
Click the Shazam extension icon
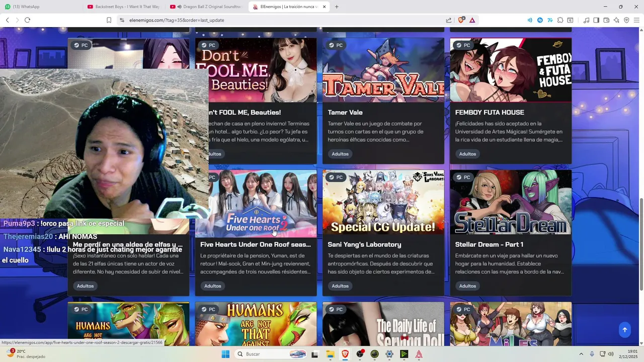(x=540, y=20)
